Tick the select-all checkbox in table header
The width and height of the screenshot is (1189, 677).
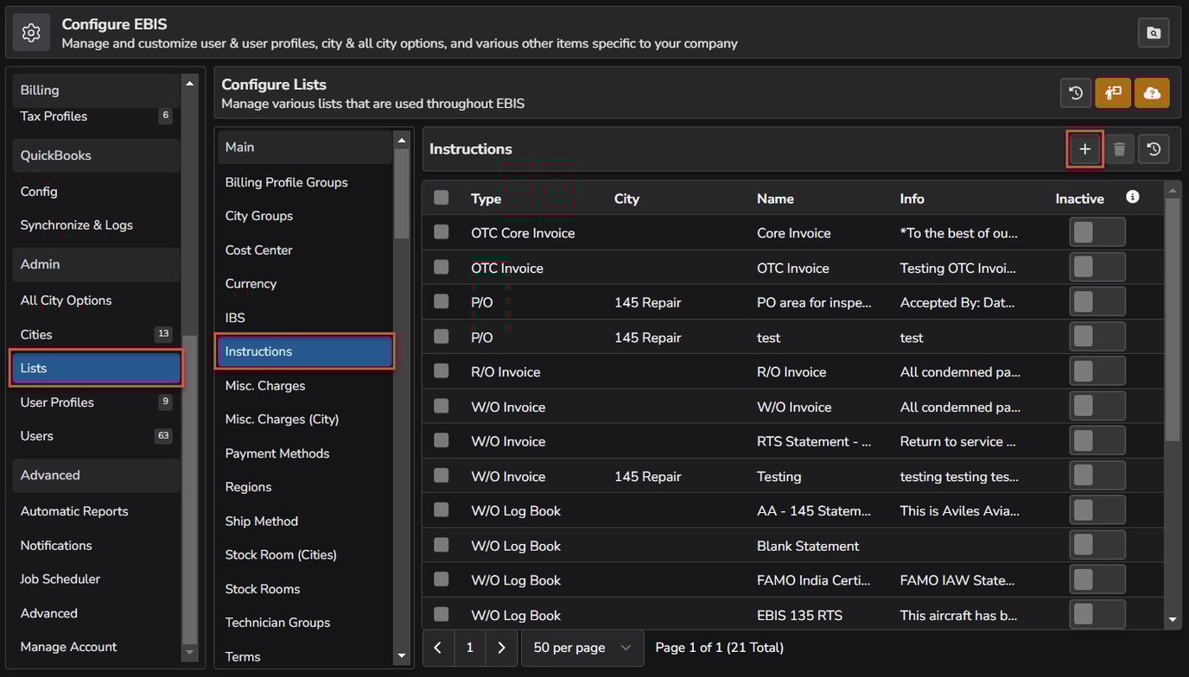pyautogui.click(x=442, y=198)
